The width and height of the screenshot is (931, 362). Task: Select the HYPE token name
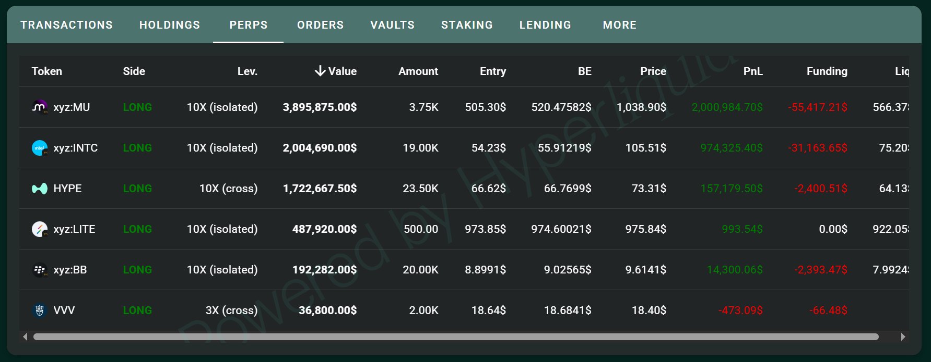(68, 189)
